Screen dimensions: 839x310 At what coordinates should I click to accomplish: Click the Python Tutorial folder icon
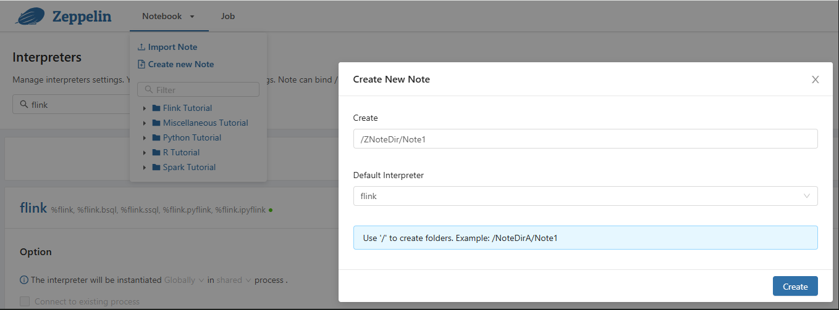[x=156, y=137]
